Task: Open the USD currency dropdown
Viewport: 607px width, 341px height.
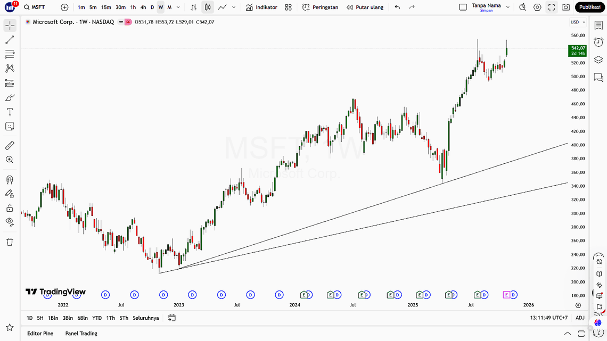Action: tap(578, 22)
